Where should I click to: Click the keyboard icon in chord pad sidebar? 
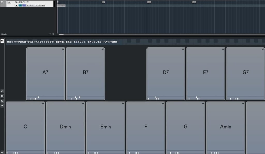click(x=2, y=41)
